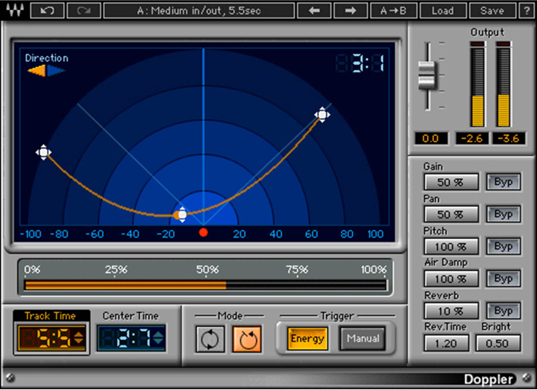Select the next preset arrow
Viewport: 537px width, 390px height.
point(350,11)
